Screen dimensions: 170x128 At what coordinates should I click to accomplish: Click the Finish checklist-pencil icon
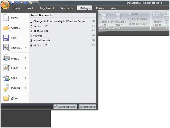pos(6,68)
